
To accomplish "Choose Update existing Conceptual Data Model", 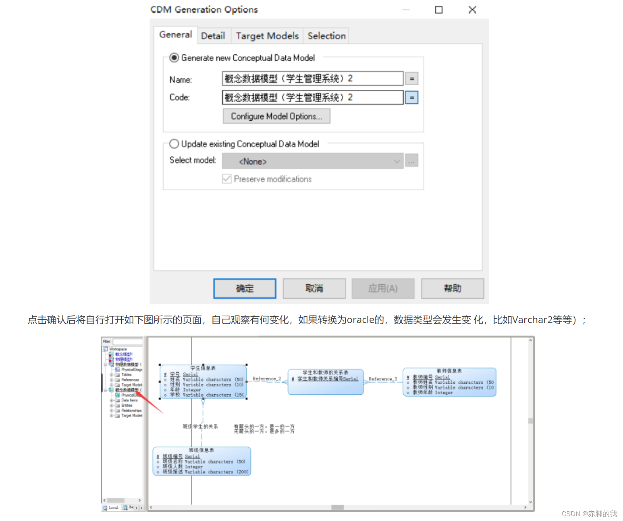I will click(x=174, y=144).
